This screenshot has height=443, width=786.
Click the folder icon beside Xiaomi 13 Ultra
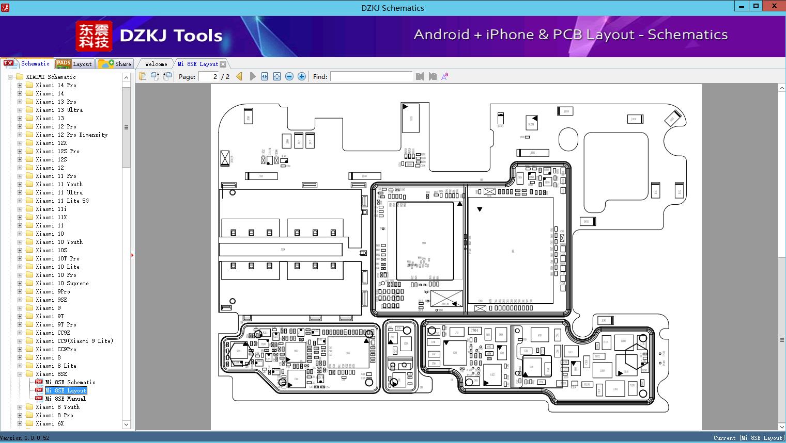(x=29, y=110)
